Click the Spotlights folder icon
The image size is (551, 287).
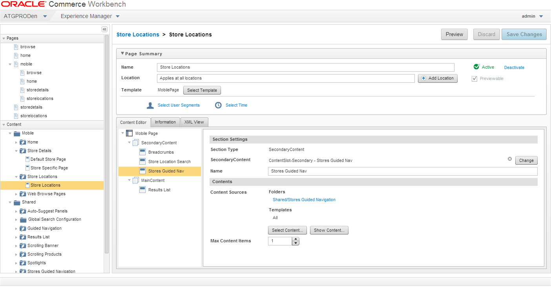23,263
